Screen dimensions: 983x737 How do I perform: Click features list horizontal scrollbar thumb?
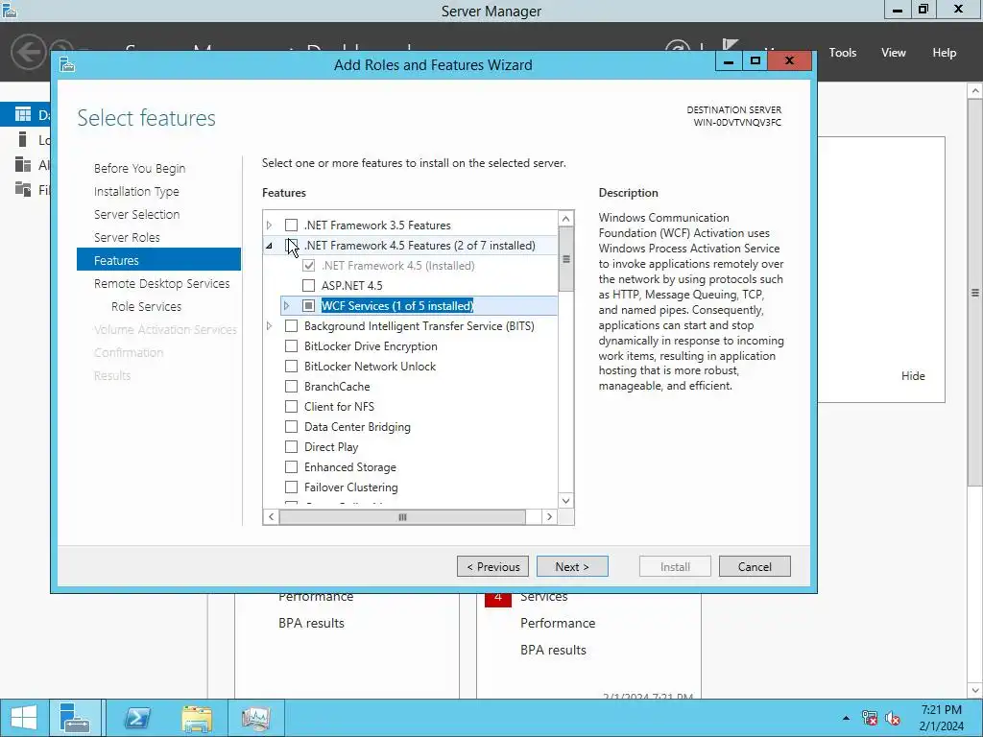[x=402, y=517]
